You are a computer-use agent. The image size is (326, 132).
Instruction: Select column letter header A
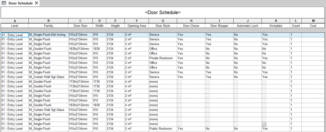15,21
